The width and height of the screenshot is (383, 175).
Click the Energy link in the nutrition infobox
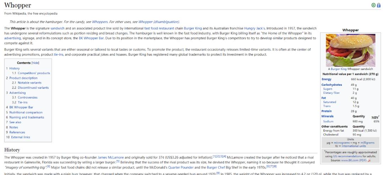coord(326,79)
